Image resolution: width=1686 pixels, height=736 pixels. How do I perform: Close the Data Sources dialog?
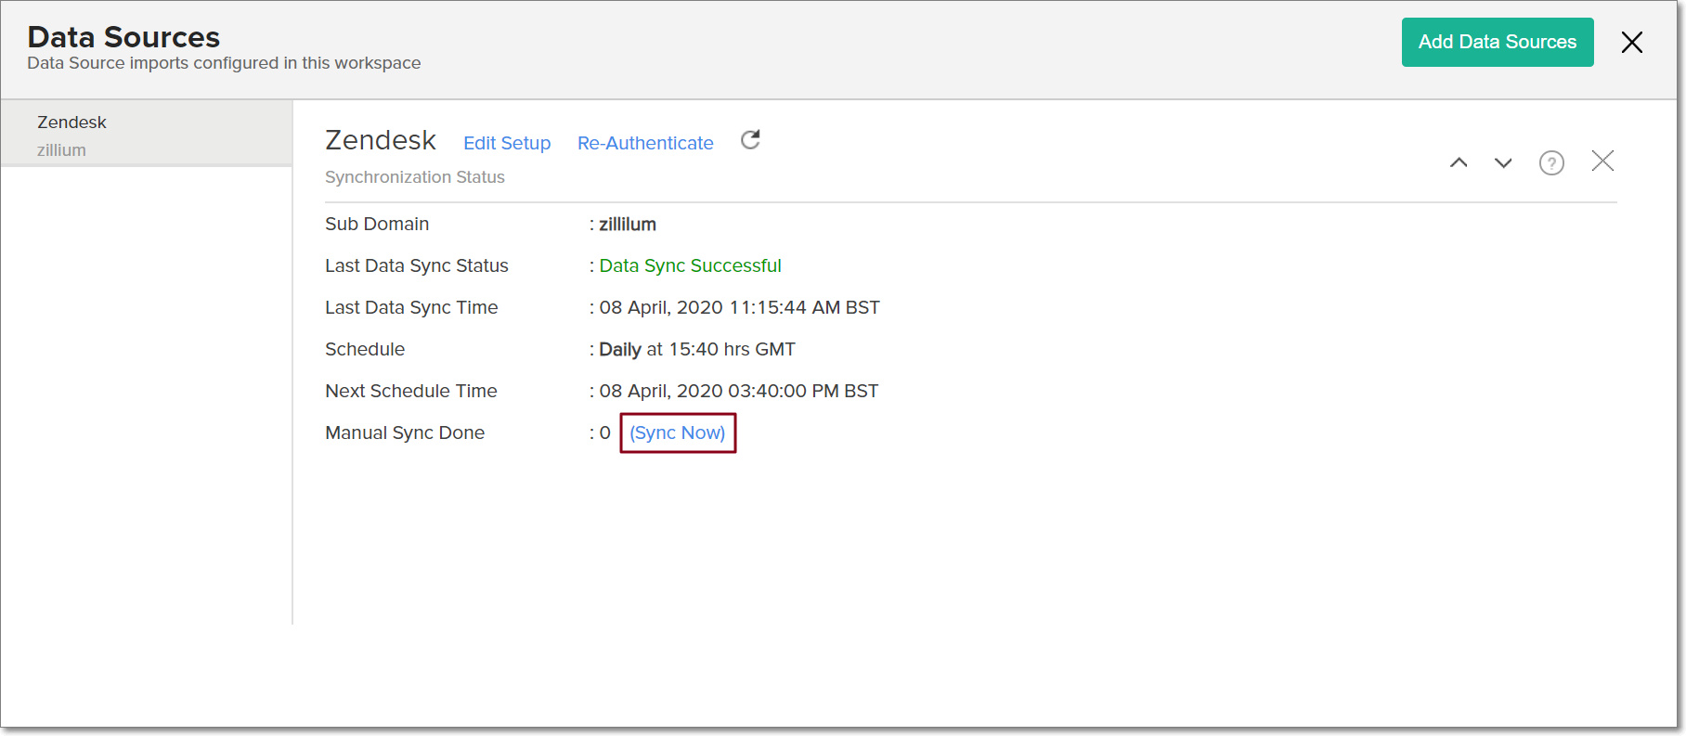click(1631, 43)
